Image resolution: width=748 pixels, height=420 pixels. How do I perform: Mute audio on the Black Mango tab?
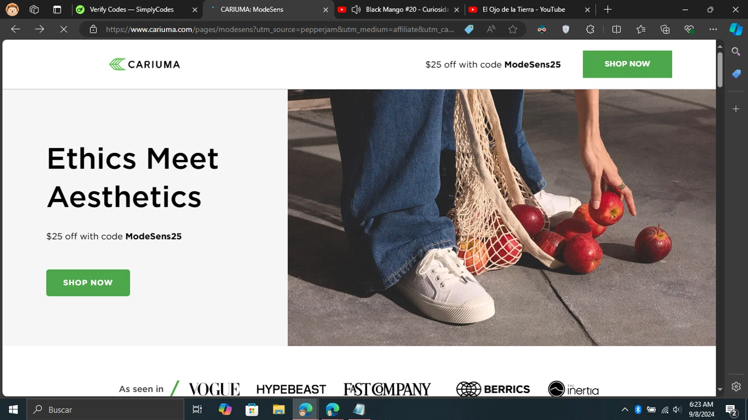coord(356,9)
